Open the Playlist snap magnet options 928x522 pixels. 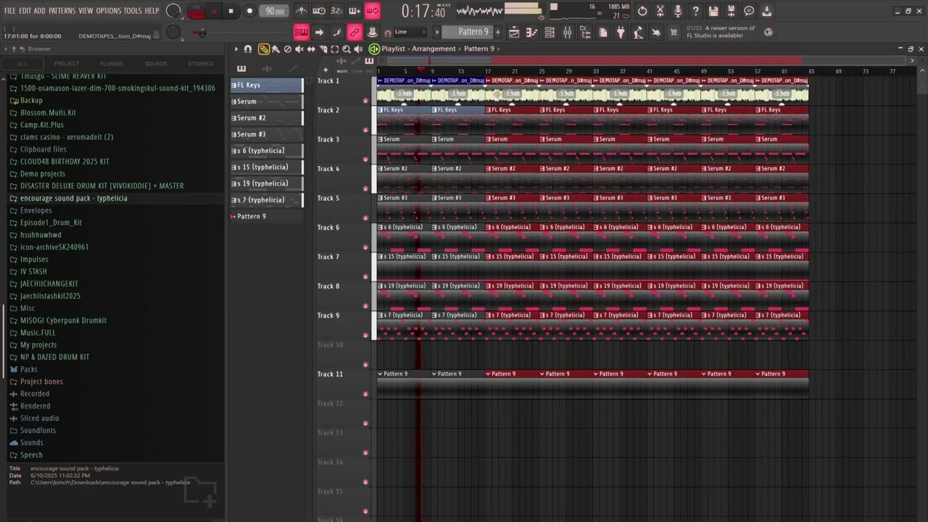point(248,49)
